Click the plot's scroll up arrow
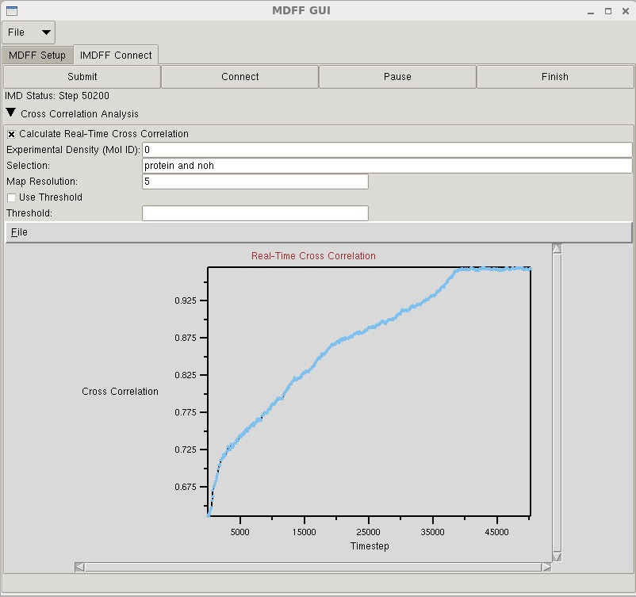The width and height of the screenshot is (636, 597). pos(557,249)
